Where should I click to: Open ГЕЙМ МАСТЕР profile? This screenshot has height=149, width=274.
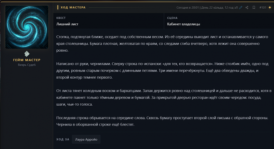[27, 60]
